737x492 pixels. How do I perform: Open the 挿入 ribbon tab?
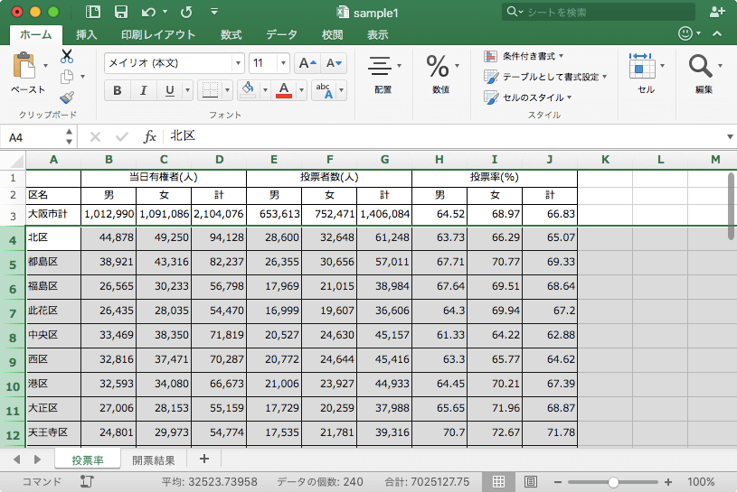(87, 34)
